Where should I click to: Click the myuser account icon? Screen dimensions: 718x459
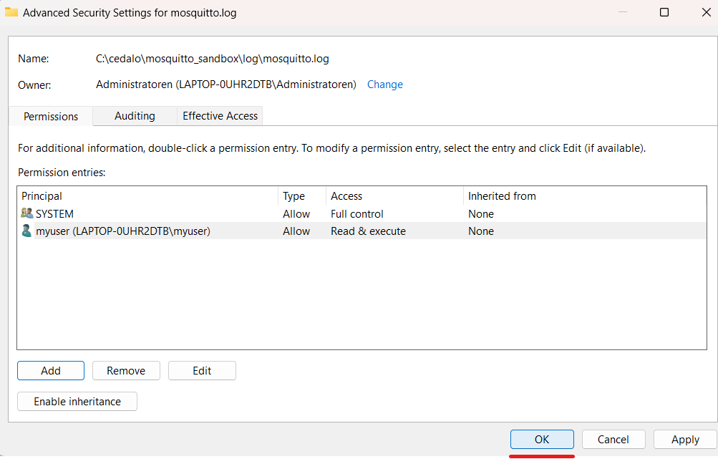point(24,231)
